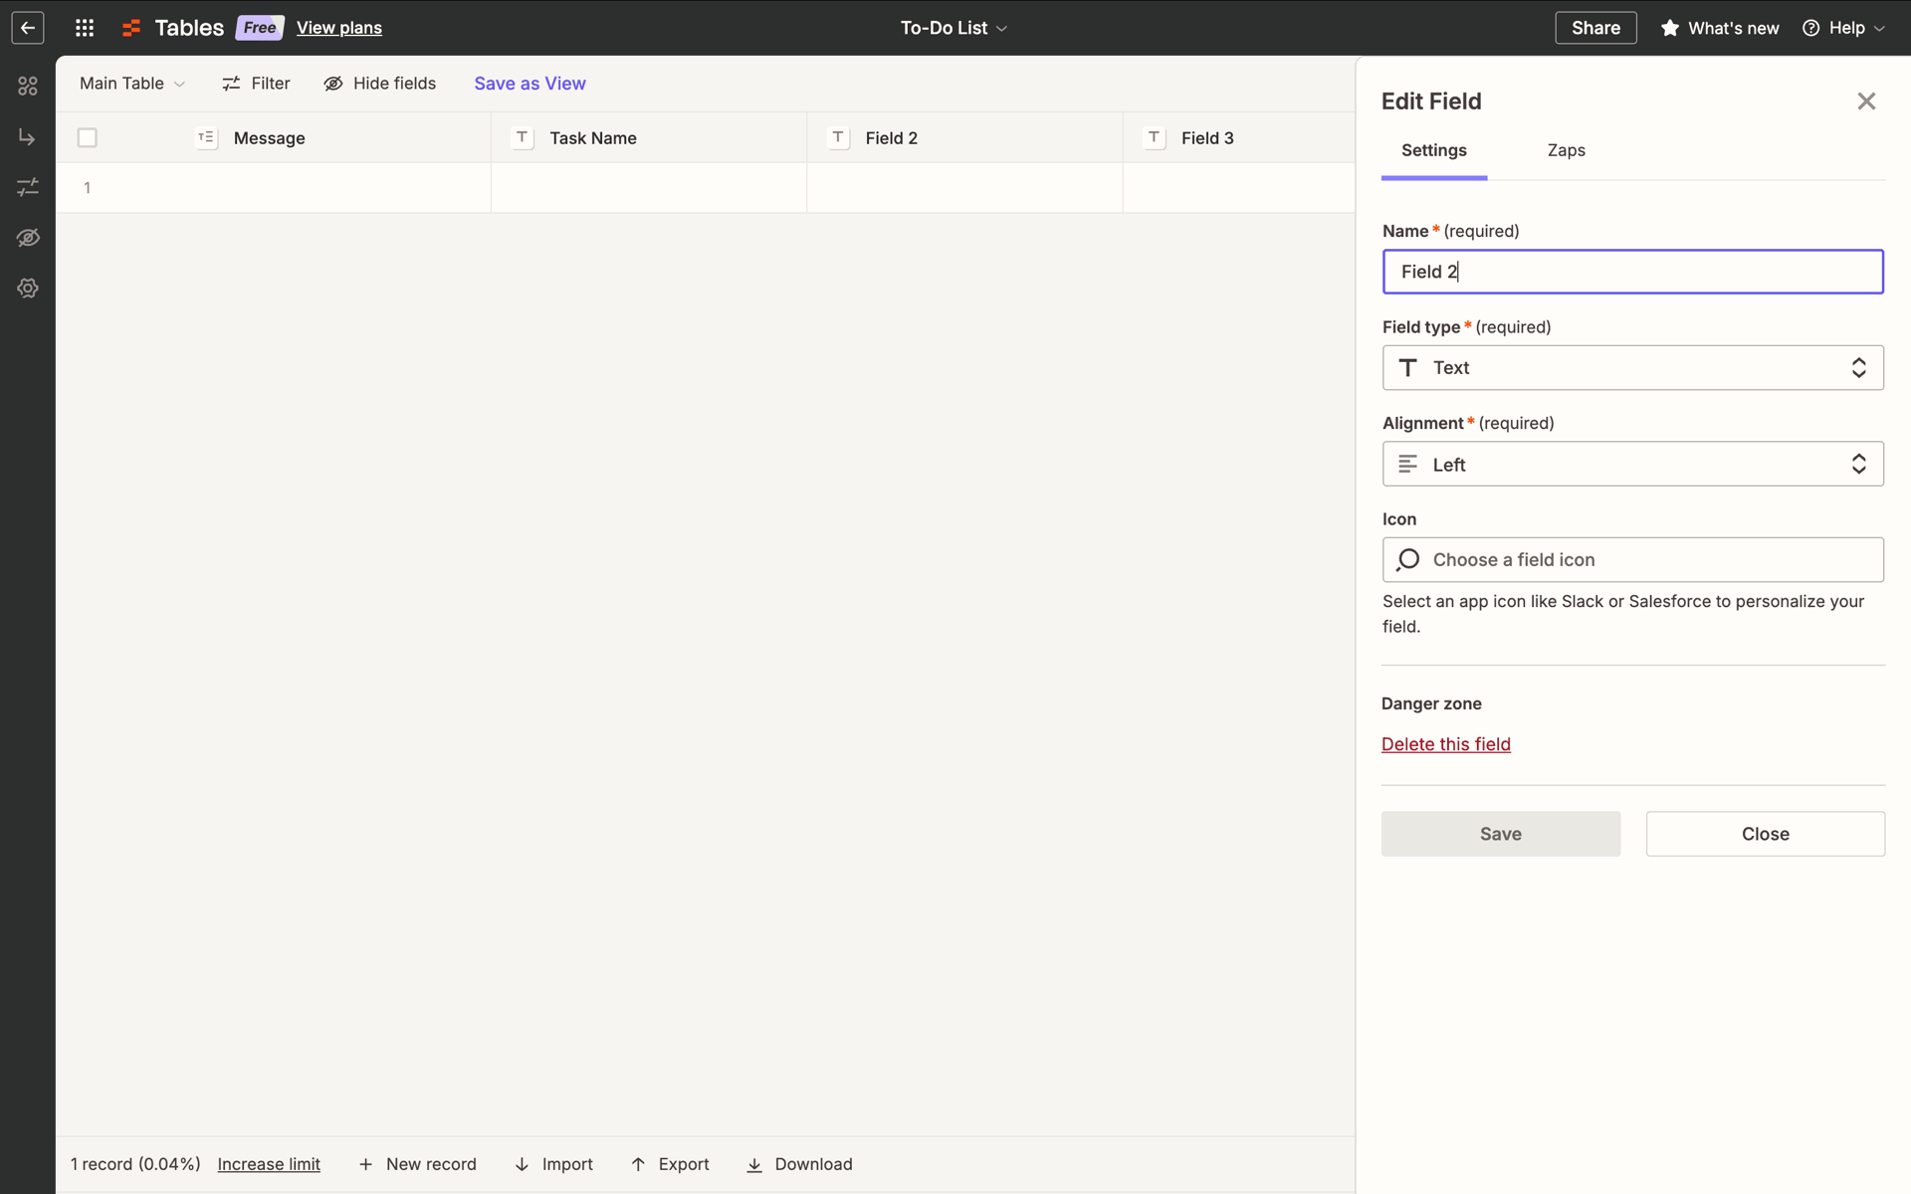This screenshot has height=1194, width=1911.
Task: Open the View plans link
Action: click(339, 28)
